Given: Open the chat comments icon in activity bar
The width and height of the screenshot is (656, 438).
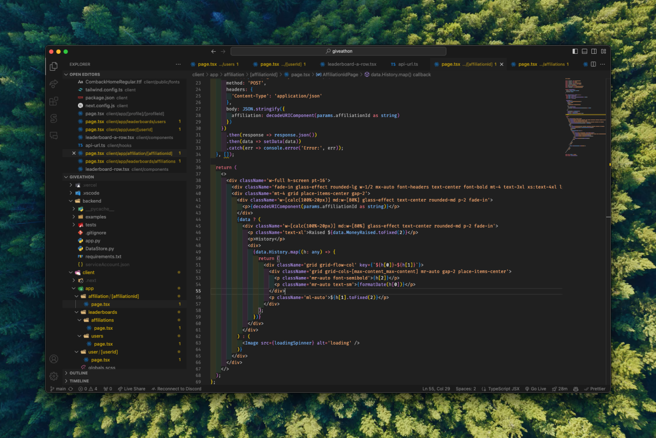Looking at the screenshot, I should [53, 135].
